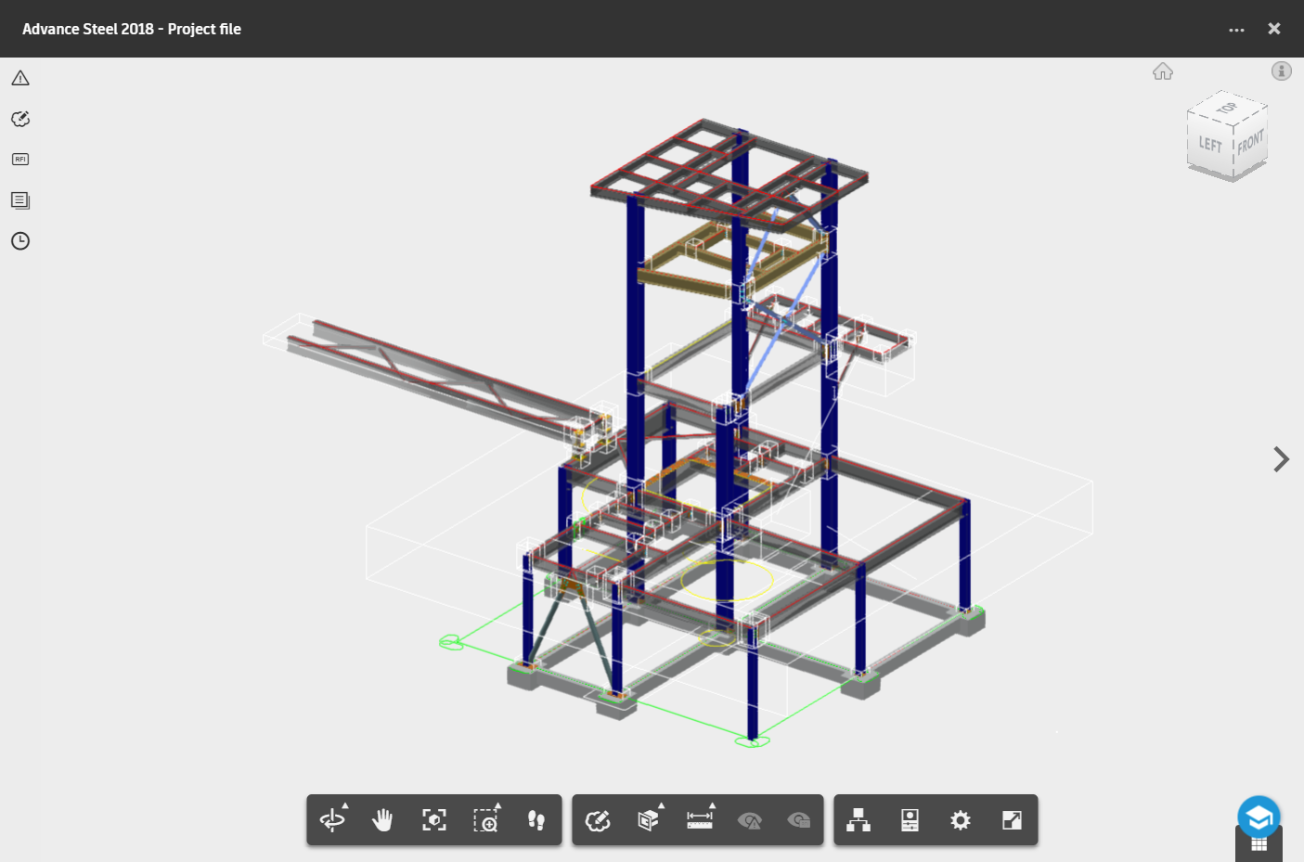
Task: Open the title bar overflow menu
Action: click(1236, 29)
